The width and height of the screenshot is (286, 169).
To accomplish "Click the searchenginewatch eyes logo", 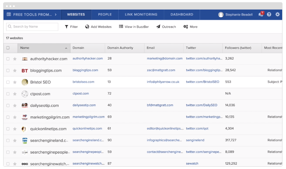I will tap(25, 164).
